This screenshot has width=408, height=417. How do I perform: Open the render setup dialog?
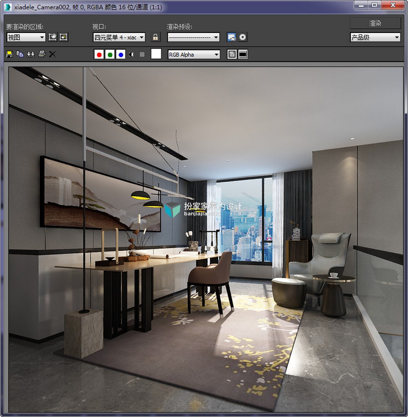232,37
